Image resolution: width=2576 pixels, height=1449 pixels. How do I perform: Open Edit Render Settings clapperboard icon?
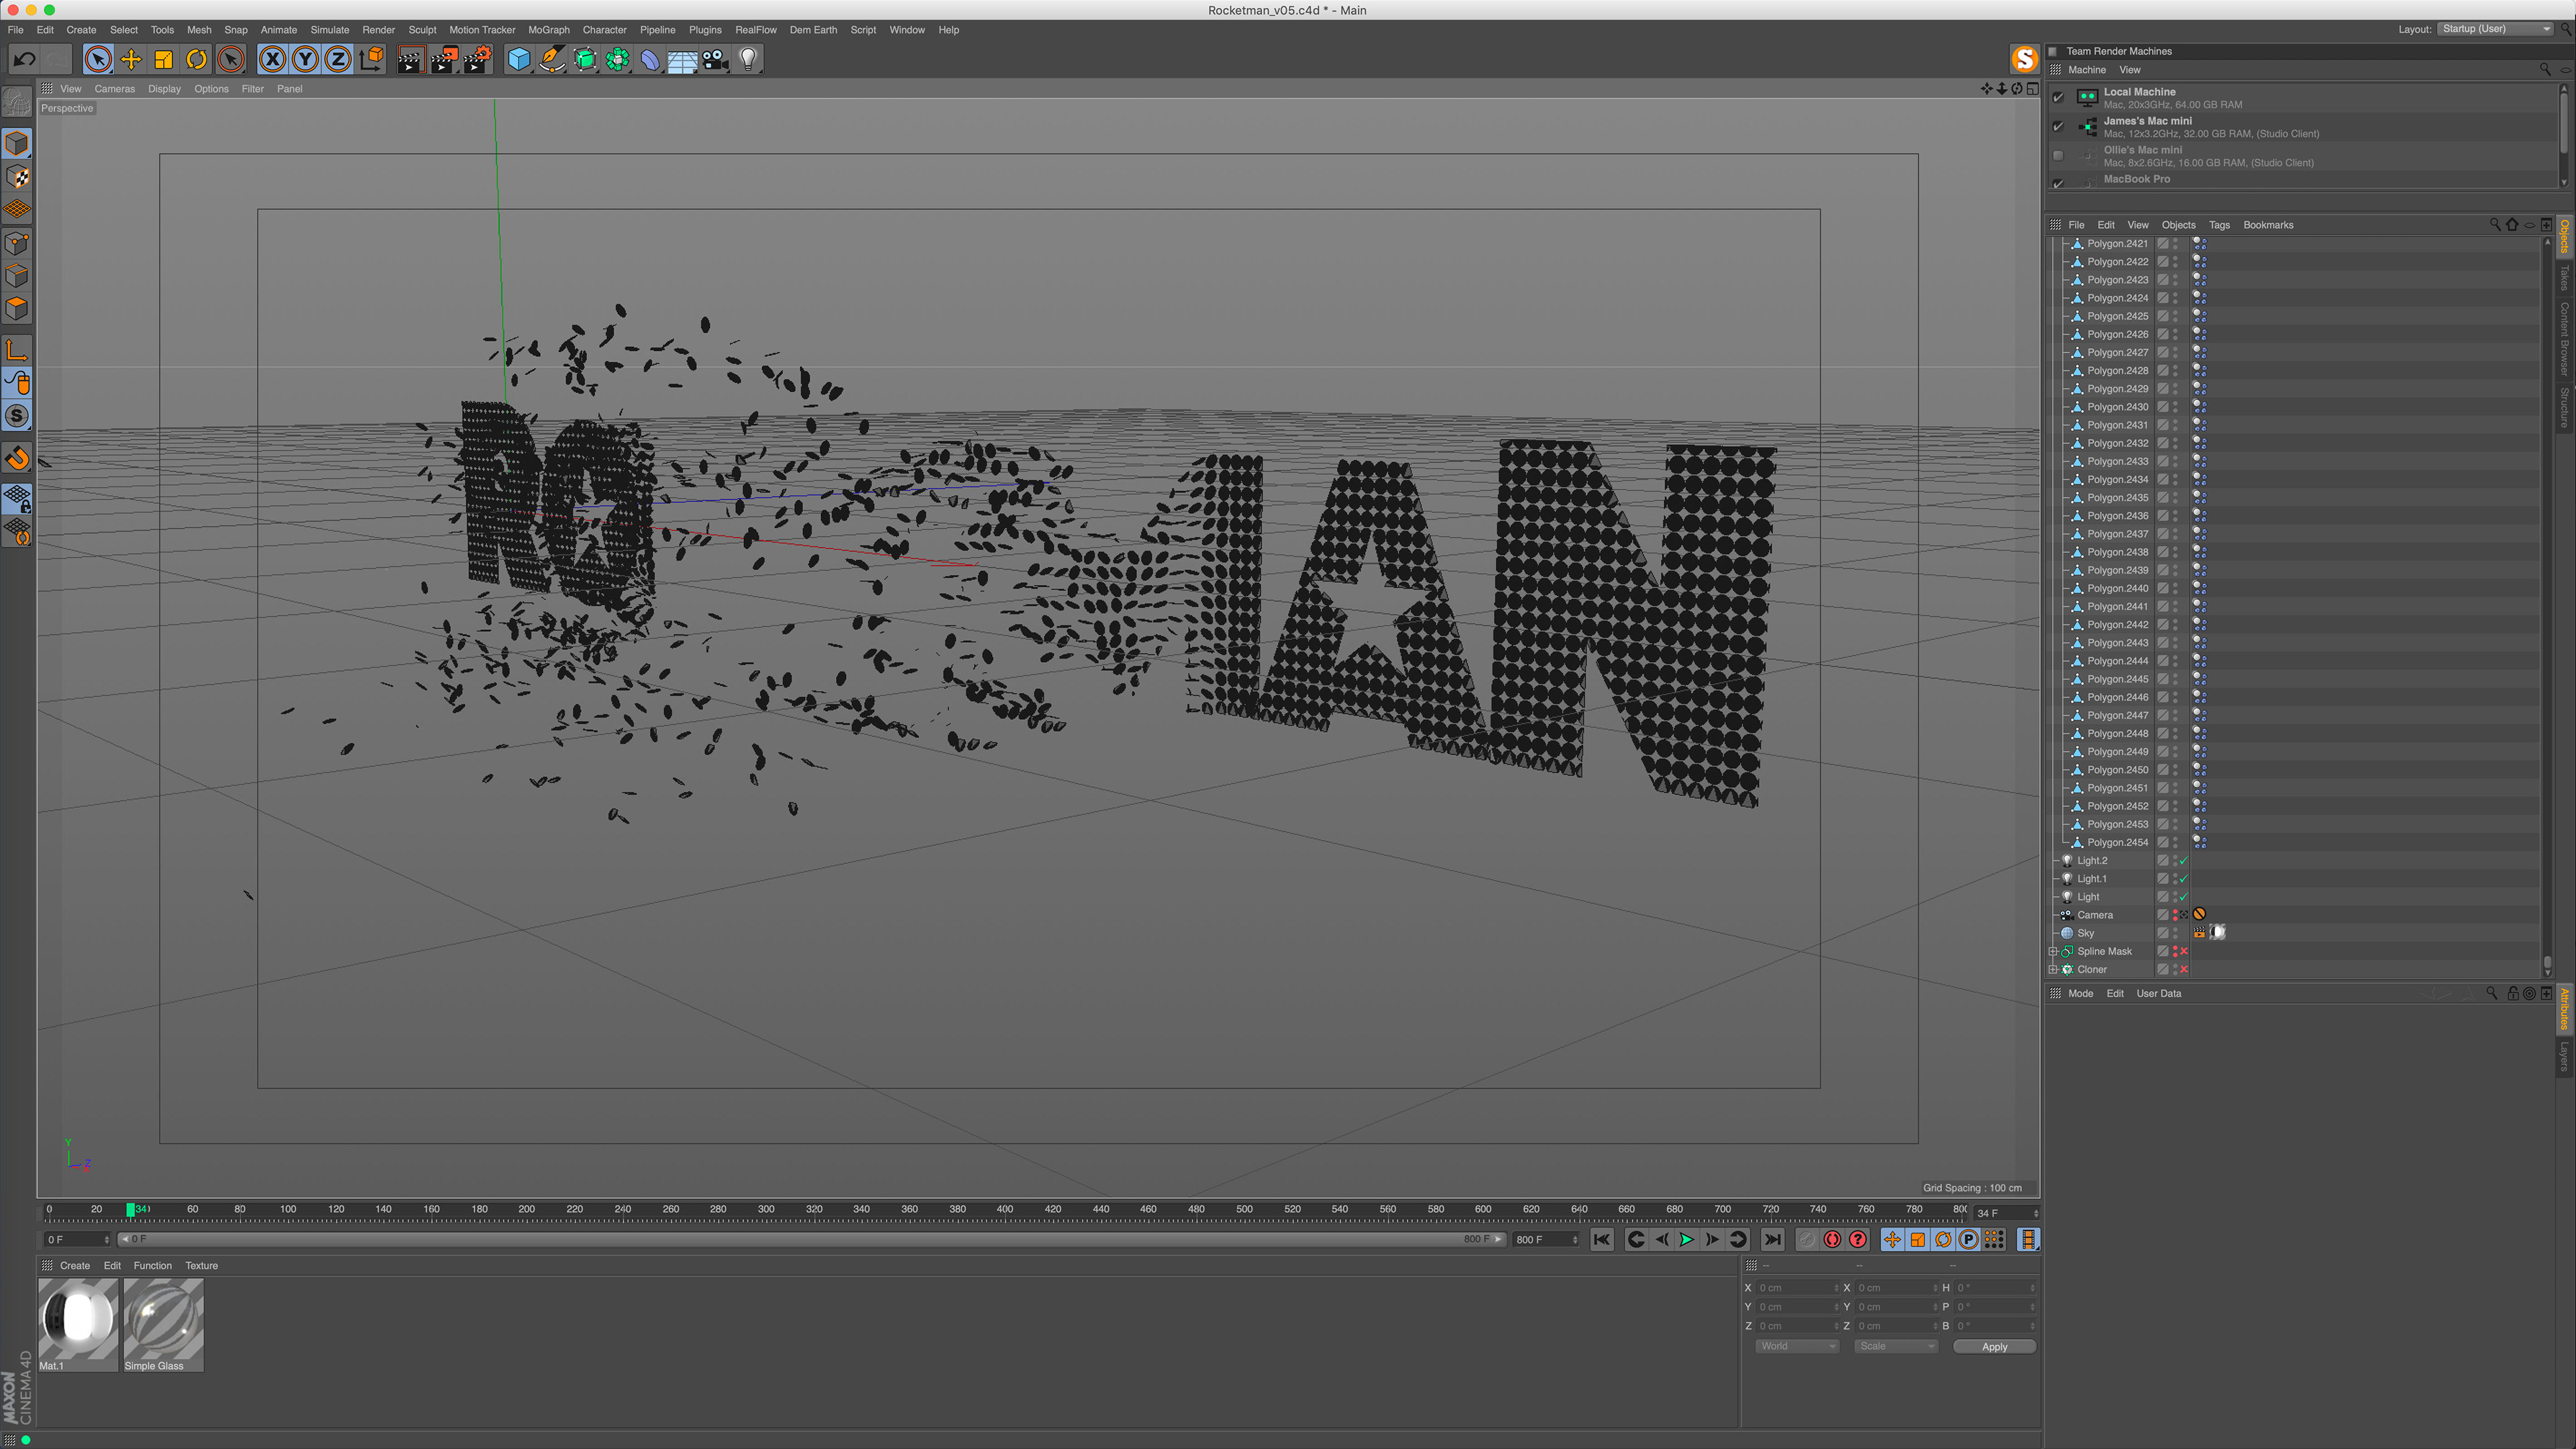click(x=477, y=60)
